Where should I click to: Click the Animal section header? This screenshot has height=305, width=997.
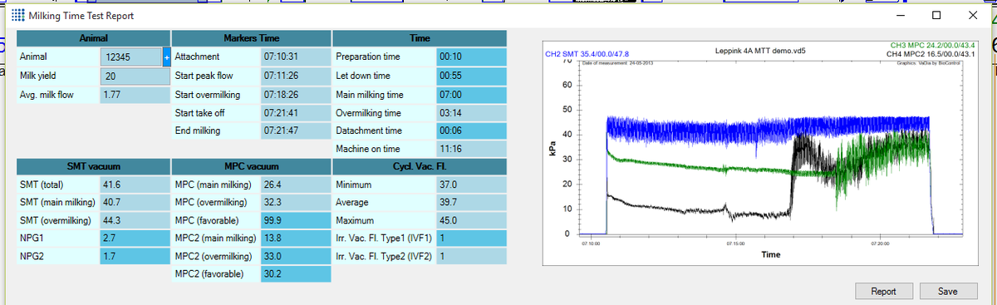tap(93, 39)
